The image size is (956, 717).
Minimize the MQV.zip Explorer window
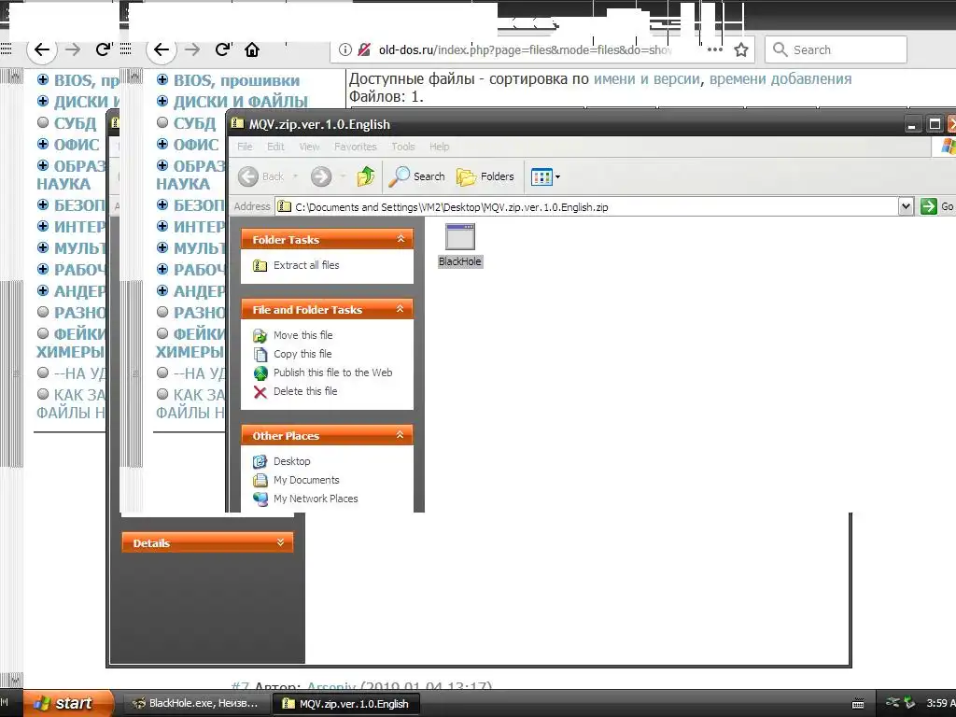click(x=911, y=124)
